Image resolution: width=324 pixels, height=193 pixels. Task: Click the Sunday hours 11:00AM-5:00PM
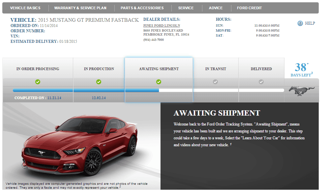point(267,26)
